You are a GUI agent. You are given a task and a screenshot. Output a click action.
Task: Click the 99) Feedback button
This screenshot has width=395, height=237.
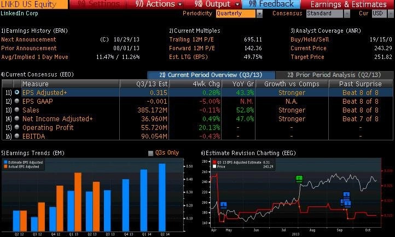271,4
